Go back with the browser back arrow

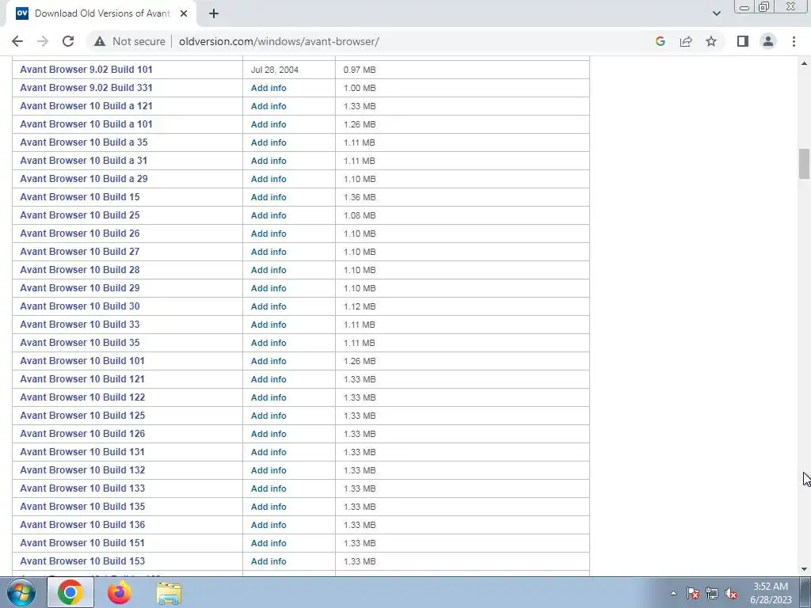(x=17, y=41)
